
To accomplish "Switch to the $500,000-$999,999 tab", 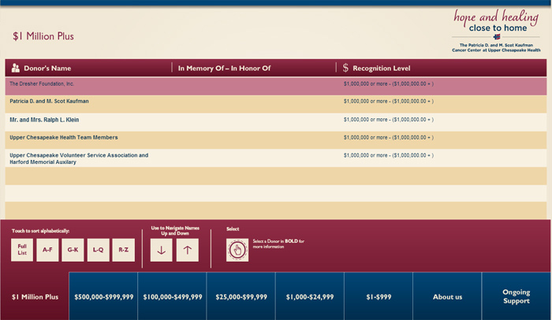I will 103,296.
